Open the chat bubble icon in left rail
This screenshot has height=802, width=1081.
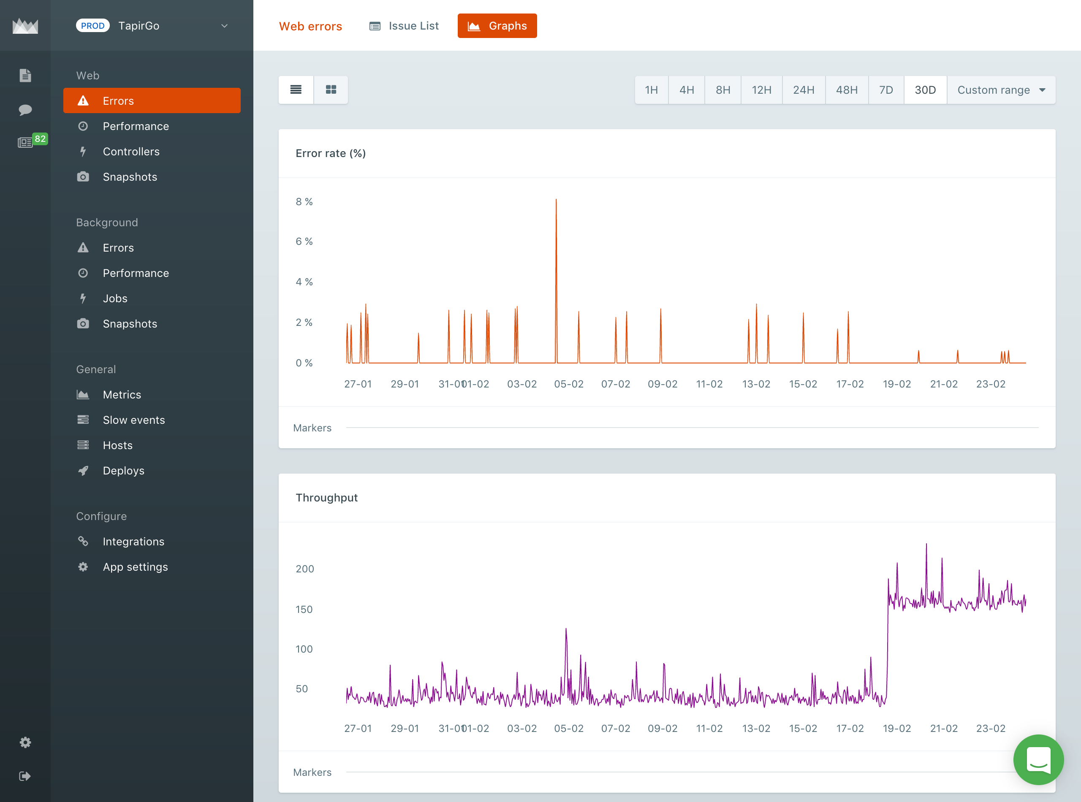point(25,110)
